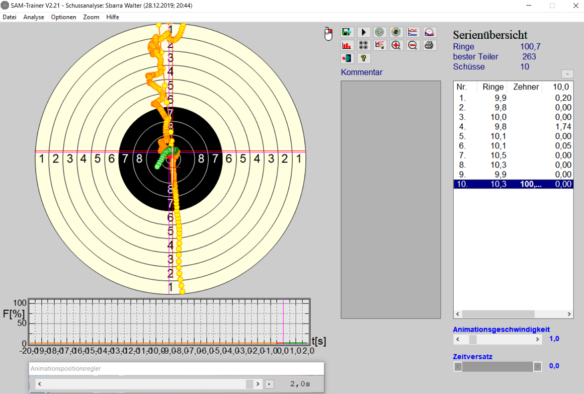Click the save/export floppy disk icon
The image size is (584, 394).
click(347, 32)
